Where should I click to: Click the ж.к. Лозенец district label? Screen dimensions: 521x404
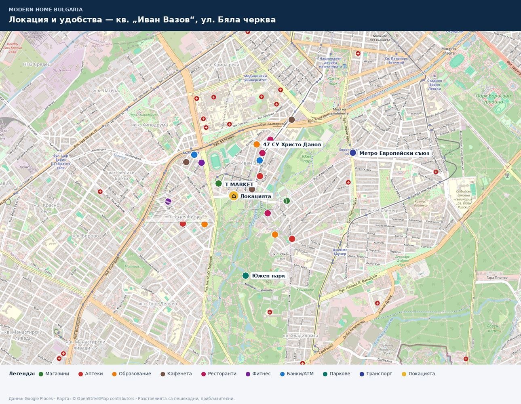(382, 210)
